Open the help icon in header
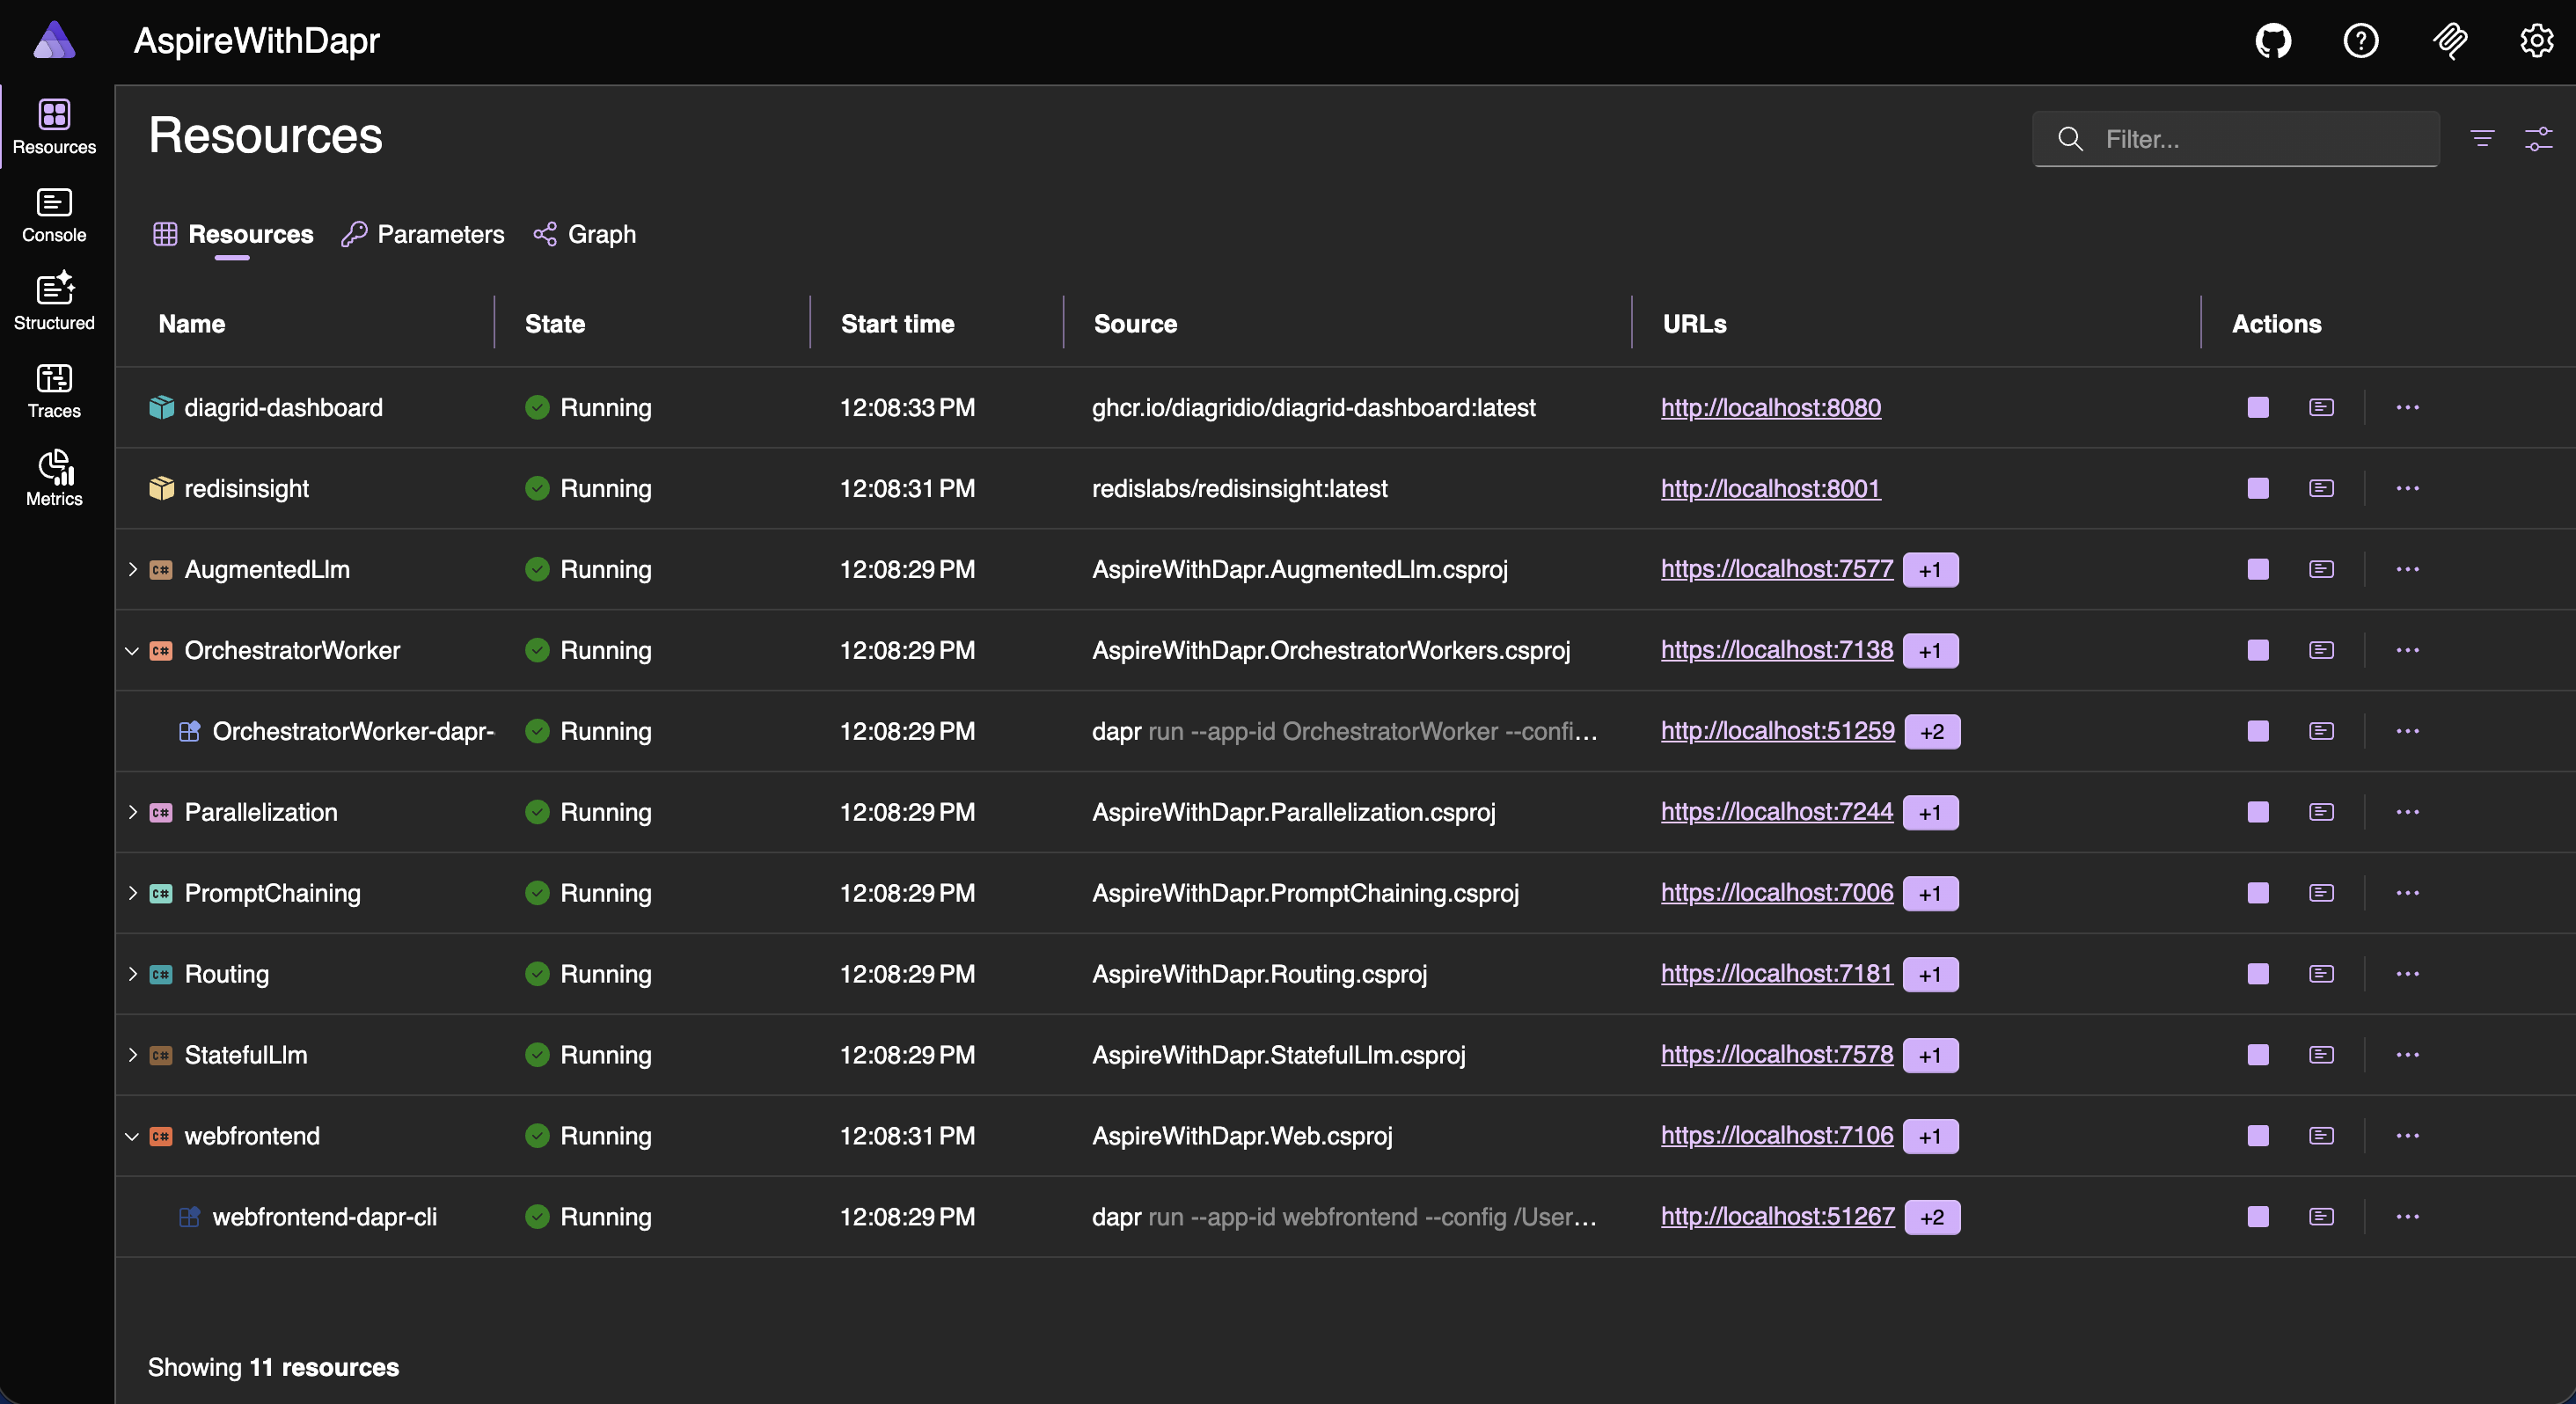2576x1404 pixels. [x=2360, y=41]
